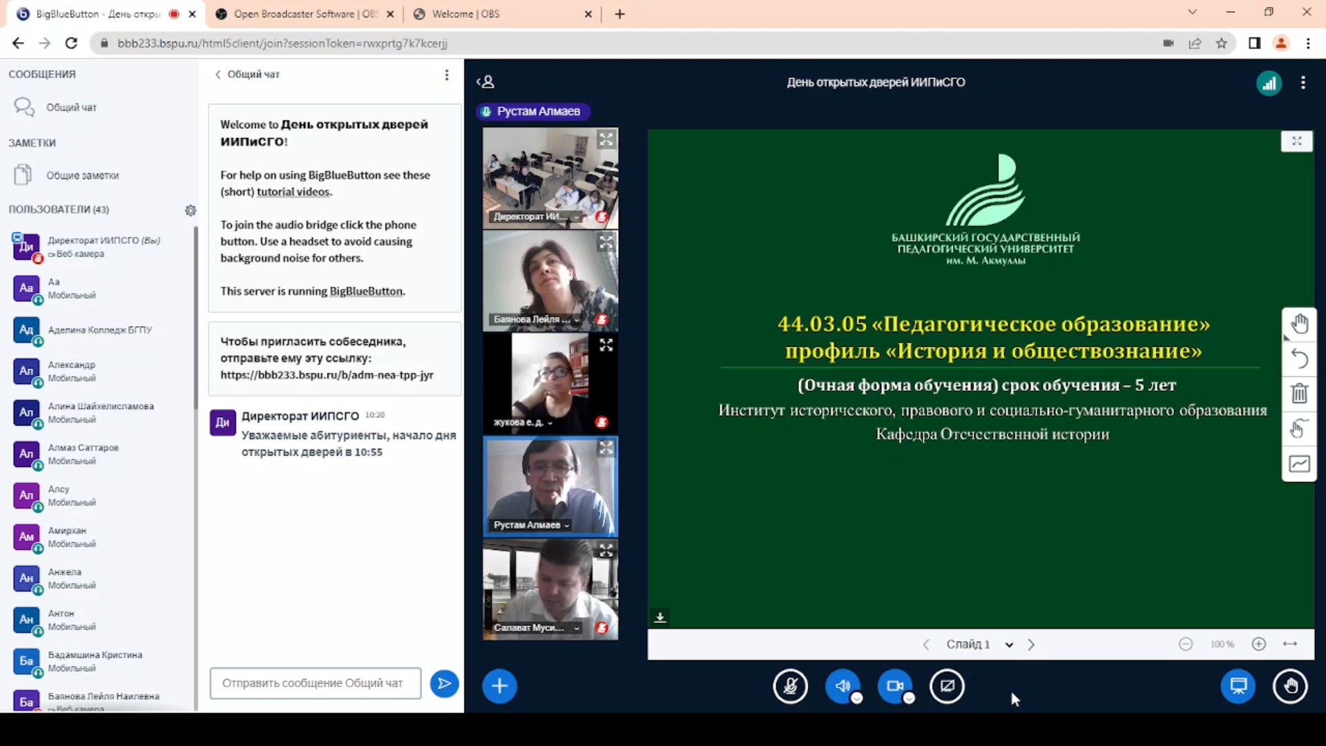Download the presentation from the slide corner
The image size is (1326, 746).
click(660, 617)
